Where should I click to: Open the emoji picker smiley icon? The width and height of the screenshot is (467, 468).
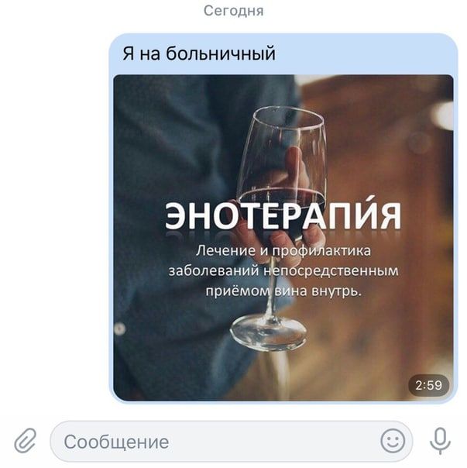(x=393, y=441)
